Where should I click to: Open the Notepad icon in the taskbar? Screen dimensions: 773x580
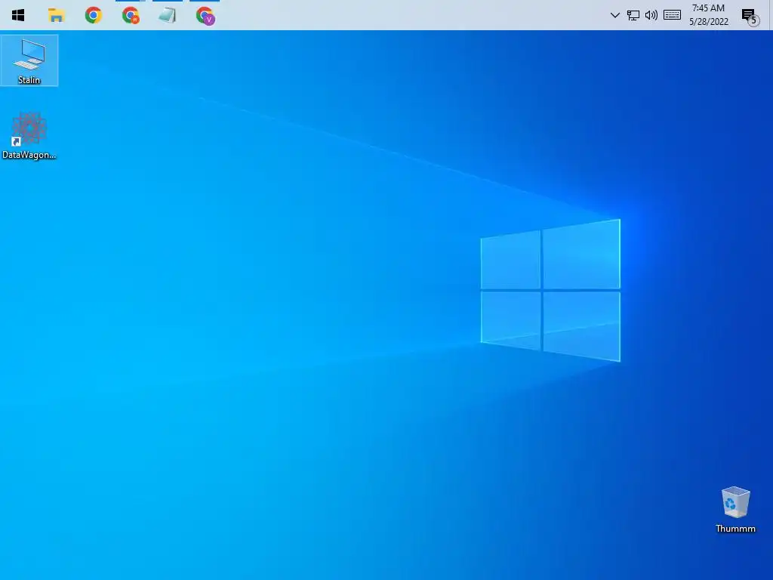tap(168, 15)
